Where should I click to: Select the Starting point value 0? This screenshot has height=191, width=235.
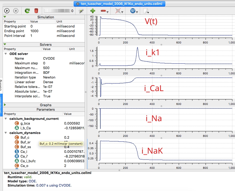32,26
